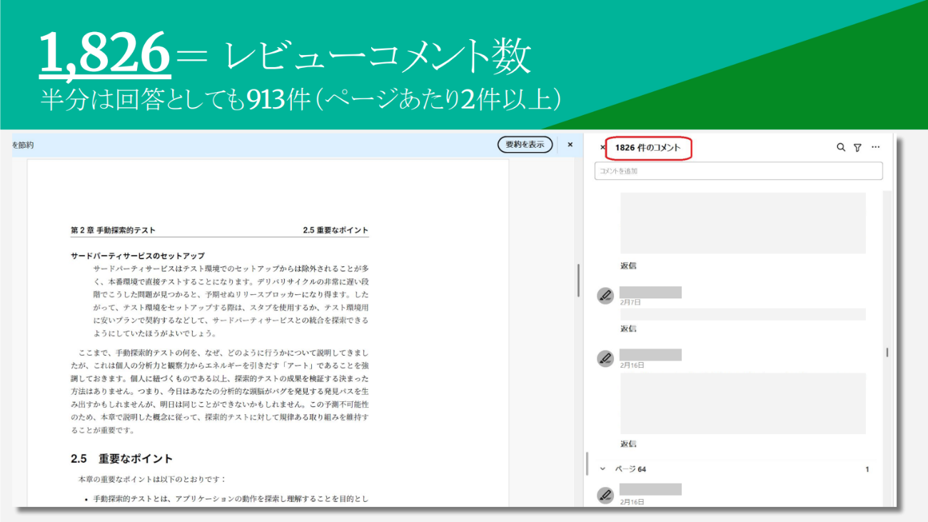
Task: Click the 2.5 重要なポイント section heading
Action: (122, 458)
